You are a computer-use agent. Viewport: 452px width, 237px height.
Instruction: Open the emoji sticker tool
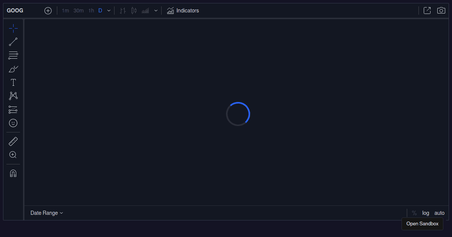13,123
